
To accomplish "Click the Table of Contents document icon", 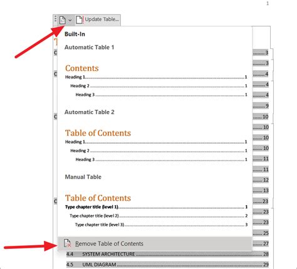I will click(x=63, y=20).
